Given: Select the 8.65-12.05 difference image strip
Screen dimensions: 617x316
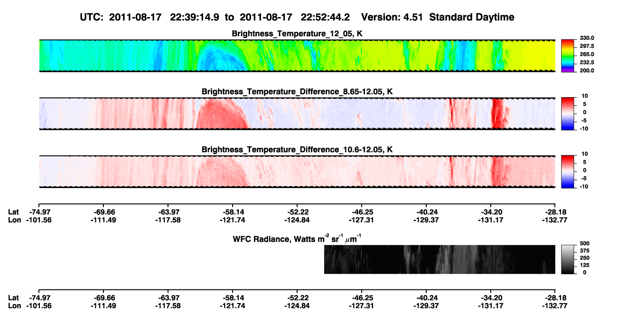Looking at the screenshot, I should (297, 113).
